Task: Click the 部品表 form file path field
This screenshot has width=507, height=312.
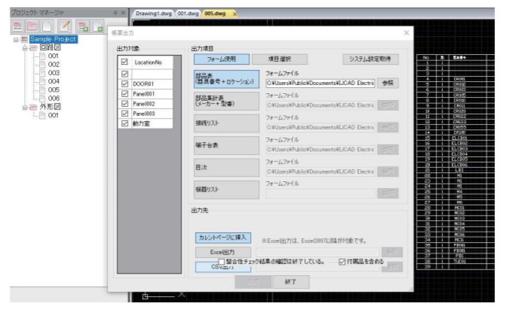Action: (320, 83)
